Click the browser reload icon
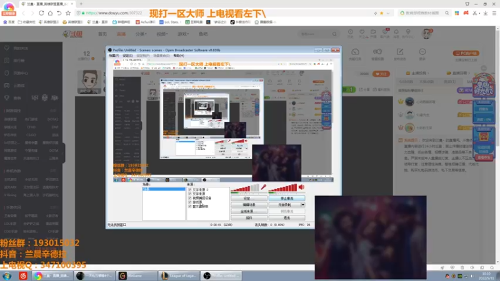Screen dimensions: 500x281 tap(41, 13)
